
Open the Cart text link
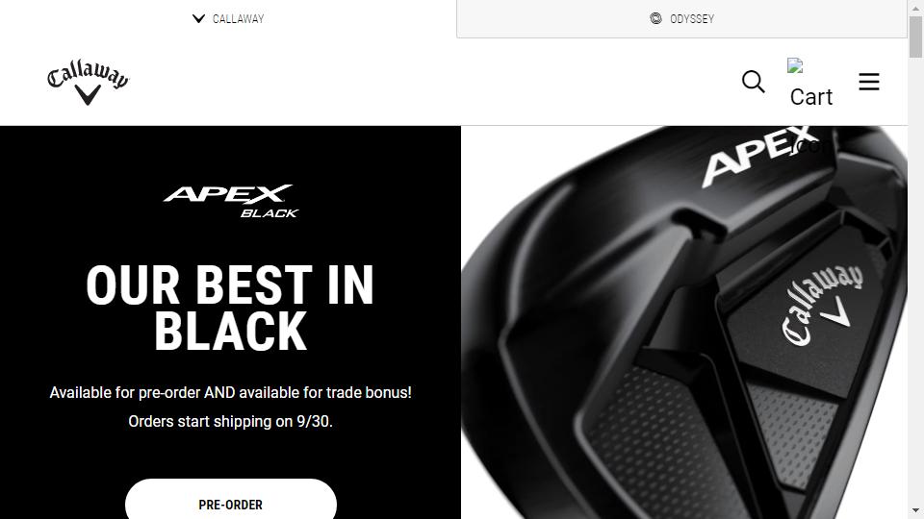810,97
